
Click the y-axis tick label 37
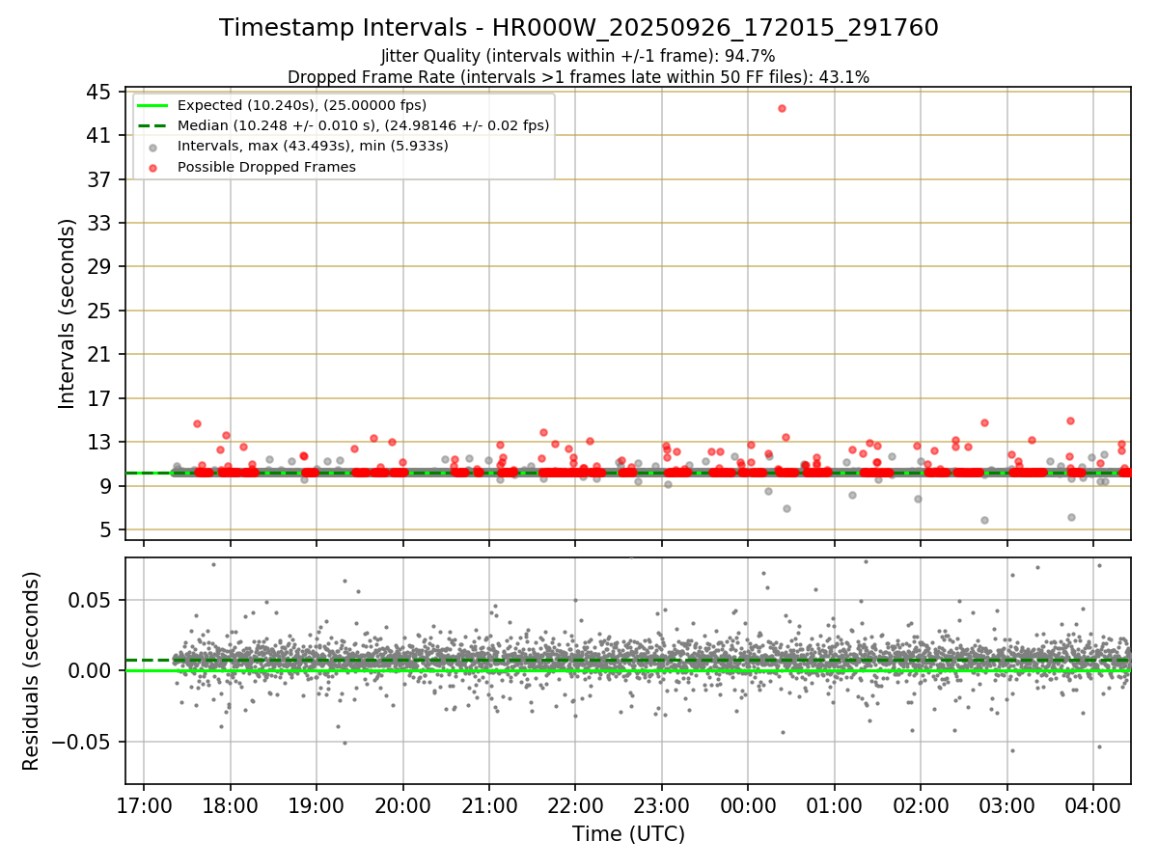[99, 179]
